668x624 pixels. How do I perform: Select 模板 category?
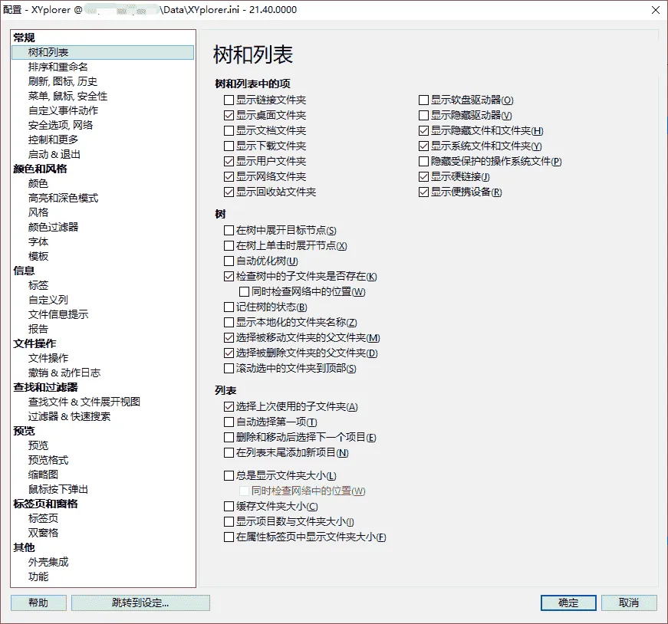[x=38, y=256]
